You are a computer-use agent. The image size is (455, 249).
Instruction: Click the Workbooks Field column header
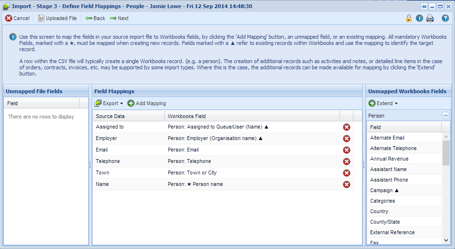click(x=252, y=116)
